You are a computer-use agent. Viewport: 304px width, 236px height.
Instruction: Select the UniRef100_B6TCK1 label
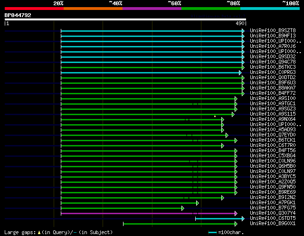(273, 140)
